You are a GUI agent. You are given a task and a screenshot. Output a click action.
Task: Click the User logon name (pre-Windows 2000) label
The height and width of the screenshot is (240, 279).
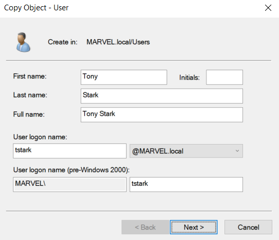click(72, 170)
